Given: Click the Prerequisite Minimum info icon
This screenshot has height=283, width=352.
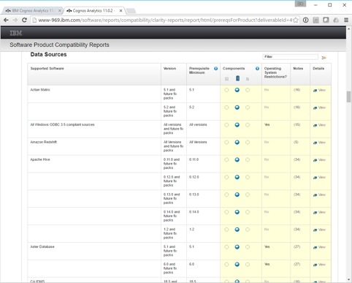Looking at the screenshot, I should tap(215, 69).
